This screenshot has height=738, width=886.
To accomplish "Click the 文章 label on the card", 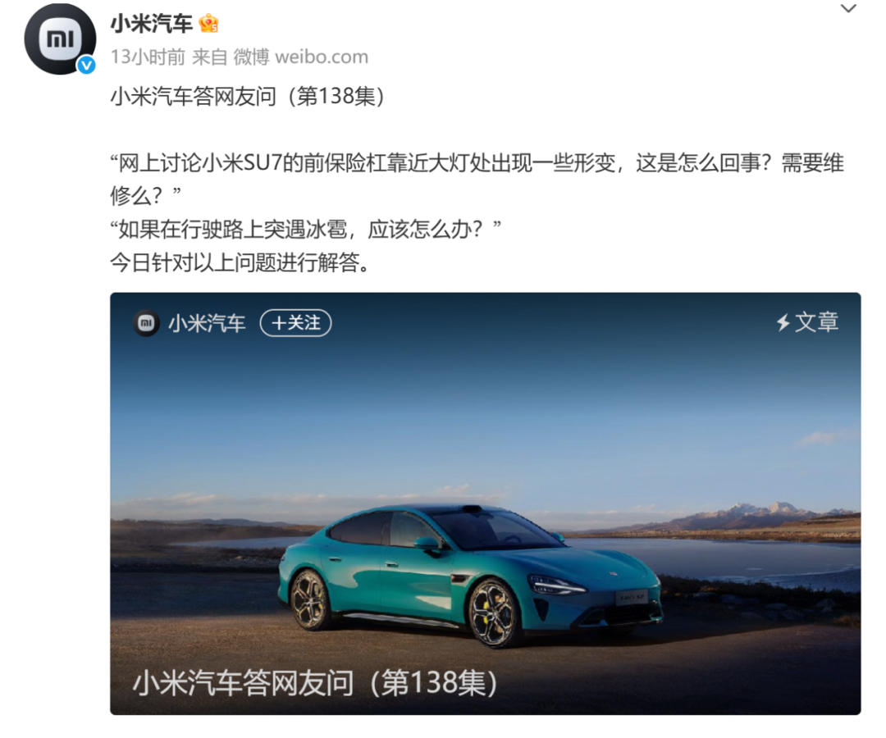I will pyautogui.click(x=816, y=322).
